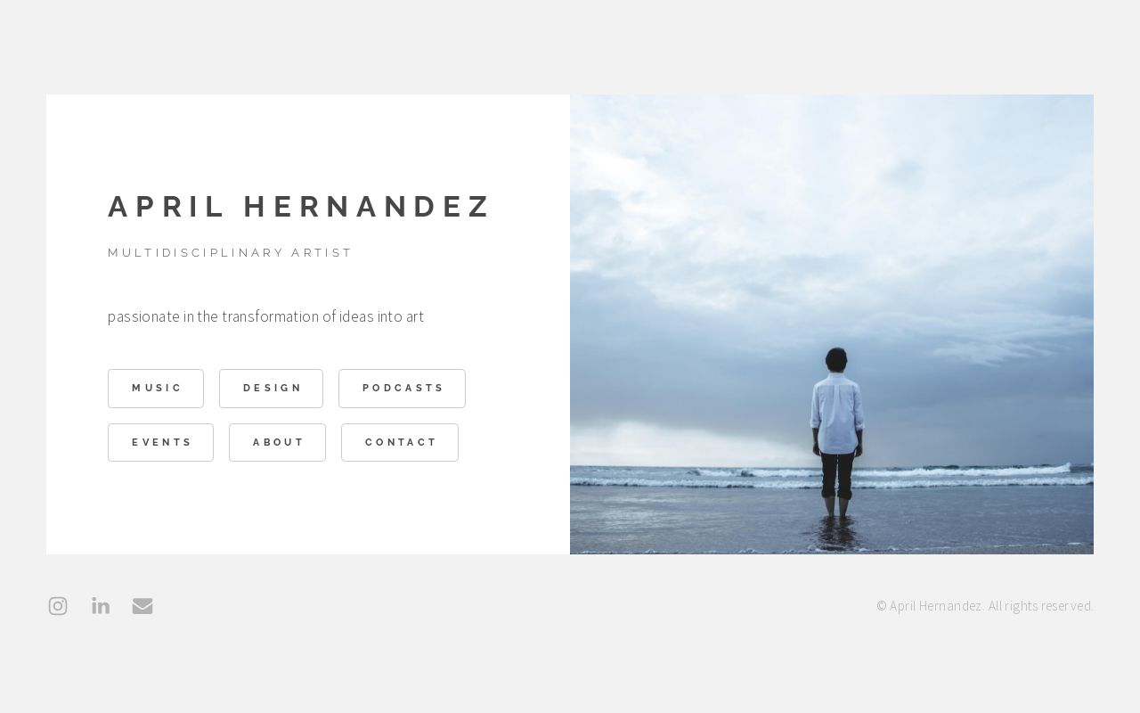Viewport: 1140px width, 713px height.
Task: Click the breaking waves in the photo
Action: coord(832,477)
